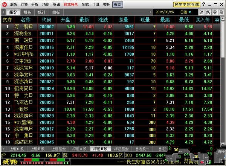Viewport: 226px width, 166px height.
Task: Sort by the 名称 column header
Action: pyautogui.click(x=26, y=20)
